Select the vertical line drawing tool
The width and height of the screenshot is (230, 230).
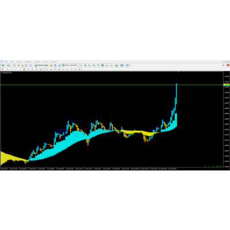click(x=11, y=69)
